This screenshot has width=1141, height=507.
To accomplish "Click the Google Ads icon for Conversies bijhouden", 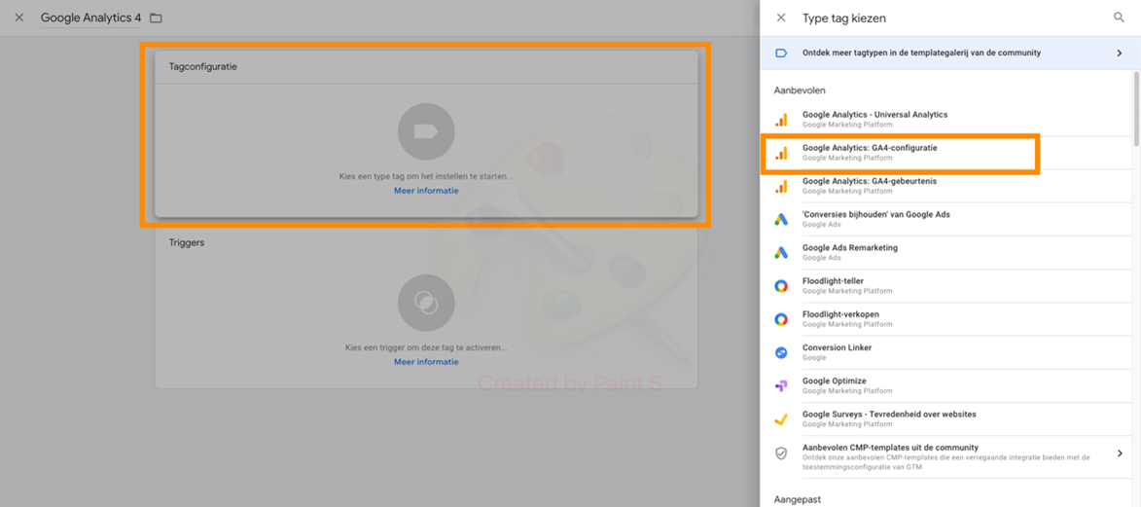I will (x=781, y=219).
